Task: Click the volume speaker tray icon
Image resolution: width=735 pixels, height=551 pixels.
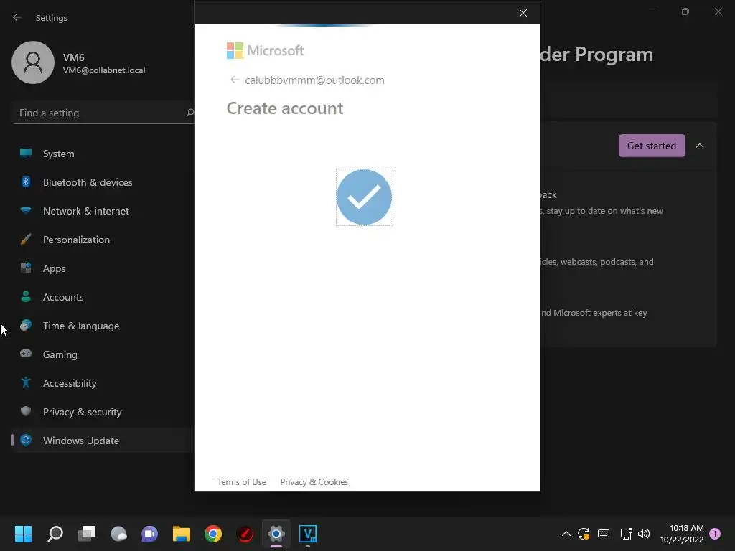Action: point(644,534)
